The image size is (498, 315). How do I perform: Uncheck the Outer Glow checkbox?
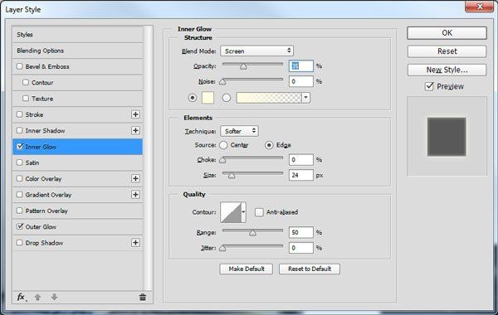pyautogui.click(x=20, y=226)
